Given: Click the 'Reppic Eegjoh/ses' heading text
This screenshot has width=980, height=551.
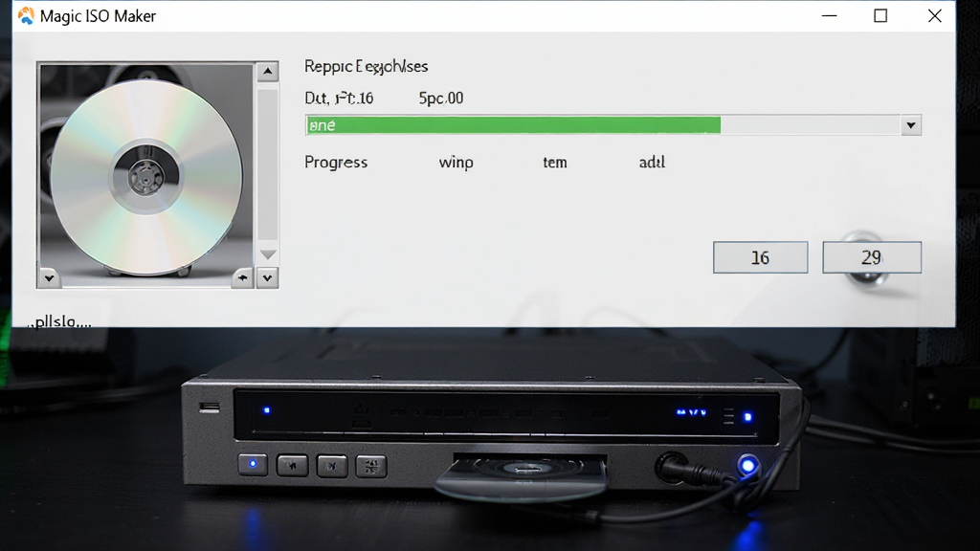Looking at the screenshot, I should click(x=366, y=66).
